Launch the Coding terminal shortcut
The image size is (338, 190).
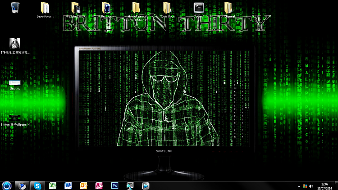(x=199, y=10)
